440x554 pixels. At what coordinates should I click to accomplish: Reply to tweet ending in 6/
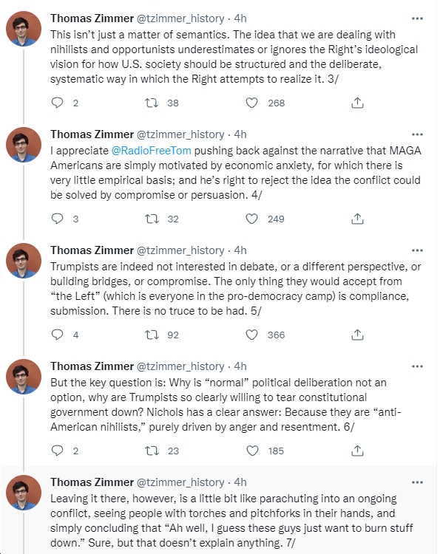(57, 451)
